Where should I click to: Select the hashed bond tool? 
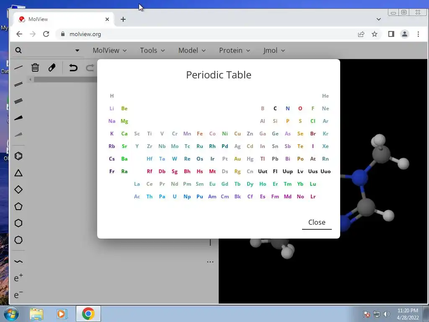pyautogui.click(x=18, y=135)
